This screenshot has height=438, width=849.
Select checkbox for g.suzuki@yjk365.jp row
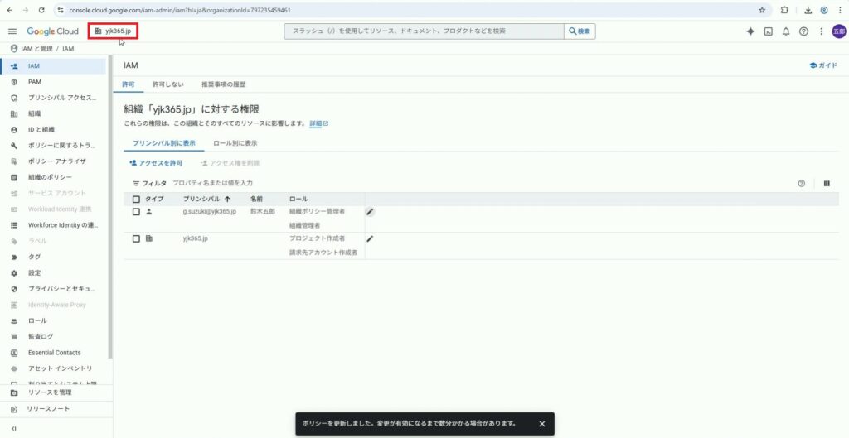click(x=136, y=212)
